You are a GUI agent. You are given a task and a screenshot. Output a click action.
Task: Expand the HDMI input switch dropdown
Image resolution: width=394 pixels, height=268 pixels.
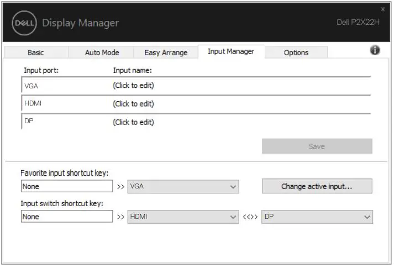pos(183,217)
